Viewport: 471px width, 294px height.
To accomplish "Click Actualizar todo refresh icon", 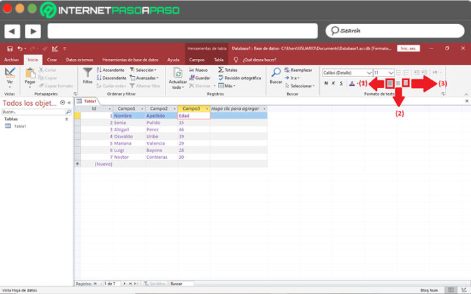I will point(178,73).
